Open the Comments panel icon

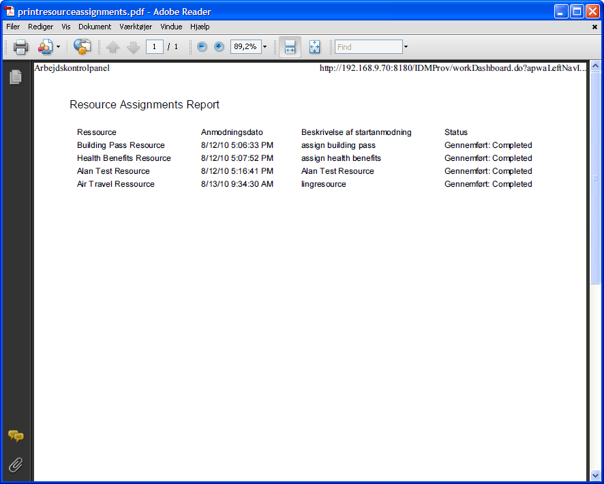16,436
